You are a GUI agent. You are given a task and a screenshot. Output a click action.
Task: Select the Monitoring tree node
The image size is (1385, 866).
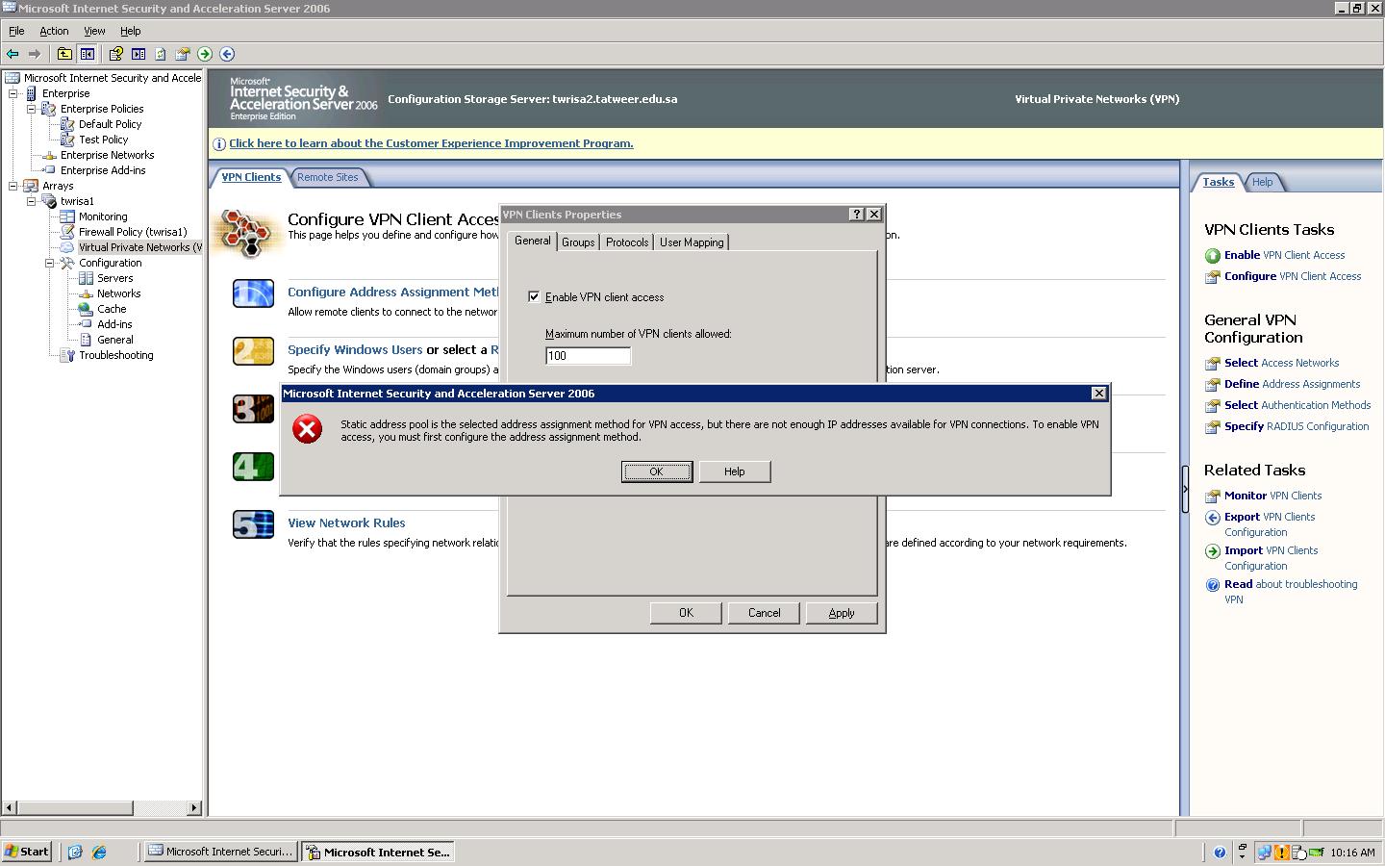point(103,216)
